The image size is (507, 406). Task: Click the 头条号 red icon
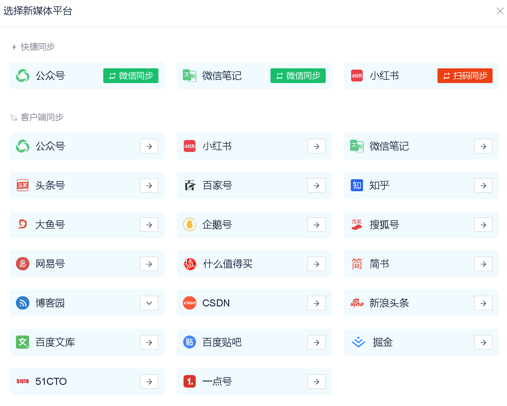23,185
